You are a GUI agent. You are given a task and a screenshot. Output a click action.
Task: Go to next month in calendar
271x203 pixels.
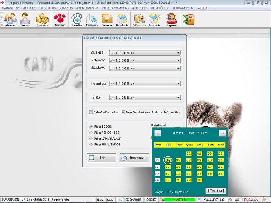click(x=222, y=133)
